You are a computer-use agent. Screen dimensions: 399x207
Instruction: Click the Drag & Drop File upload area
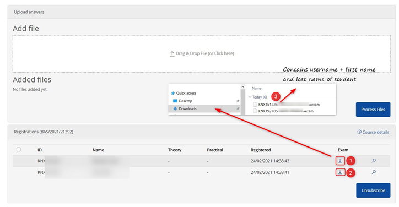[x=202, y=53]
